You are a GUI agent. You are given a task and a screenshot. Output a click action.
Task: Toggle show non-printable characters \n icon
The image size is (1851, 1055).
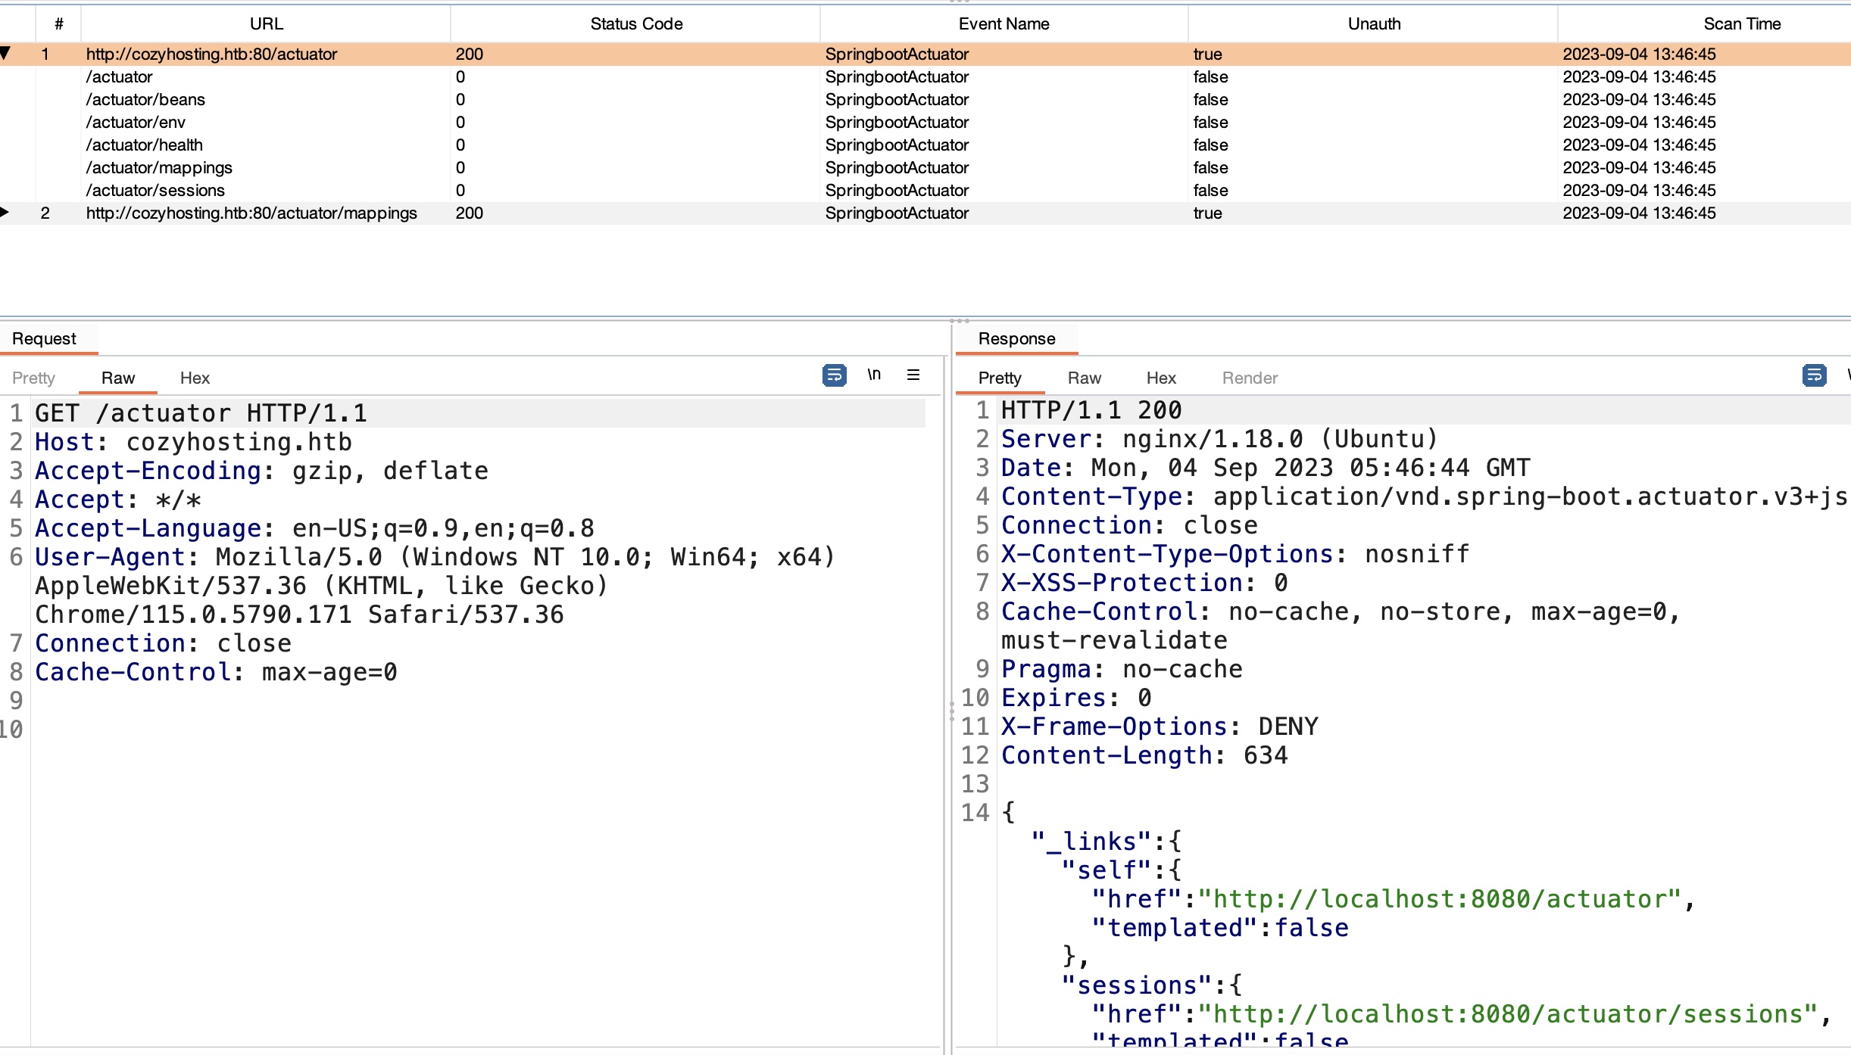[x=874, y=375]
